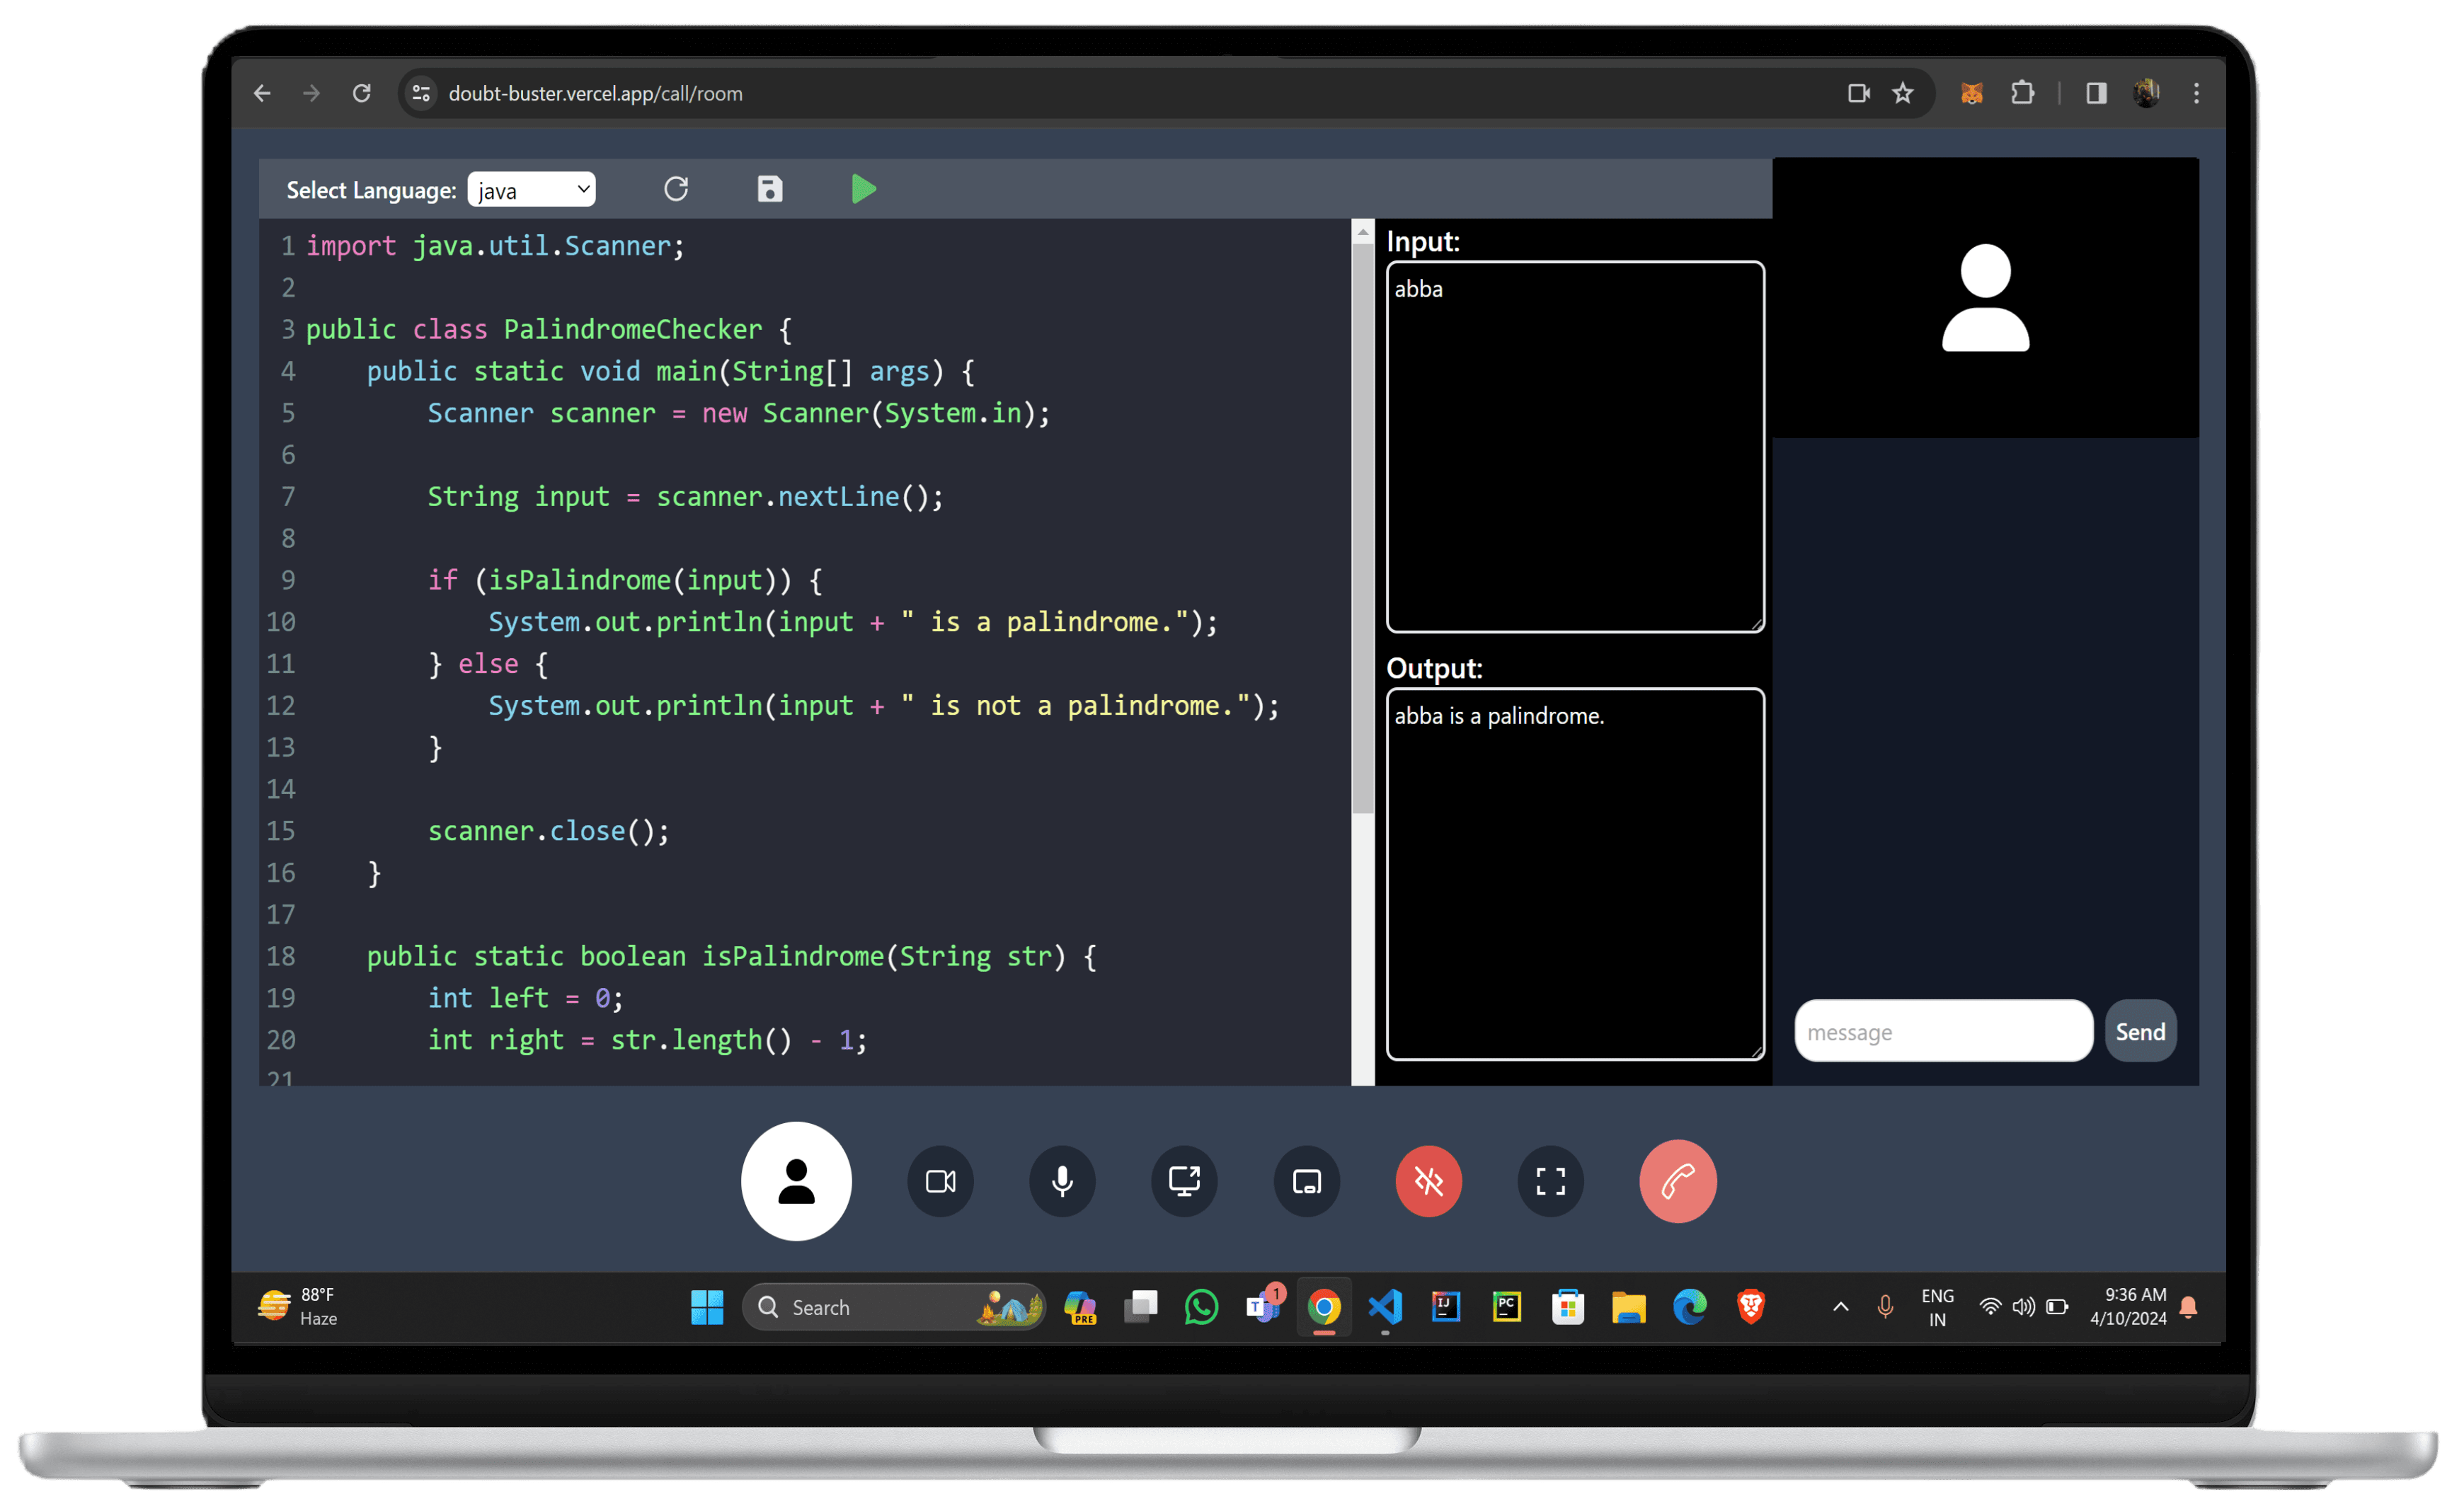
Task: Click code line 'scanner.close();'
Action: coord(548,831)
